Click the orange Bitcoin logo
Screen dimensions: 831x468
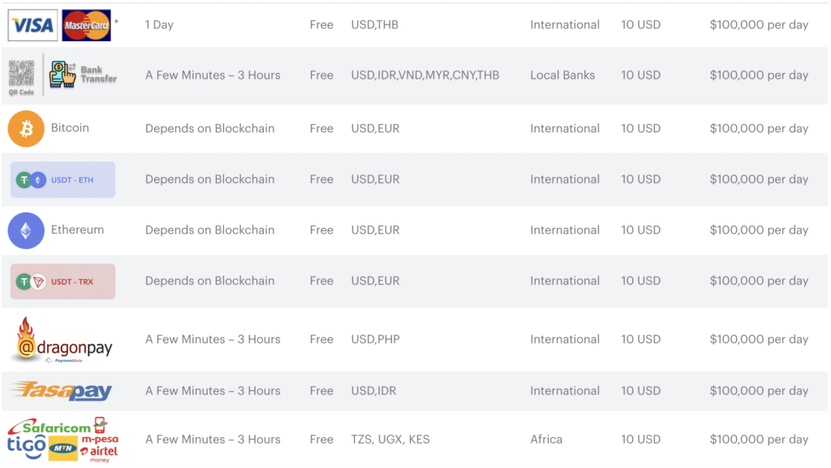pos(26,128)
